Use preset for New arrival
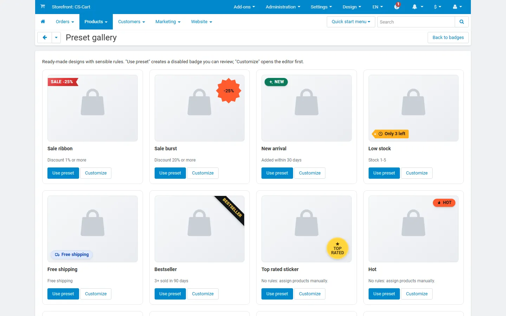 pyautogui.click(x=277, y=173)
